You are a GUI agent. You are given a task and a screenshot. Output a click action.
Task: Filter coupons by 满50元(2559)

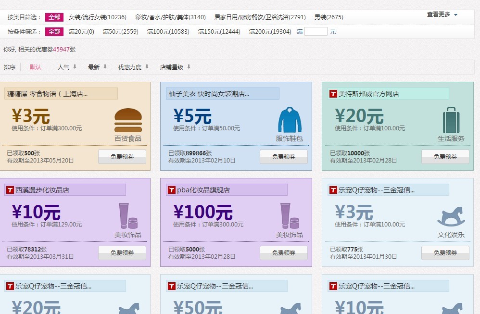(x=121, y=32)
